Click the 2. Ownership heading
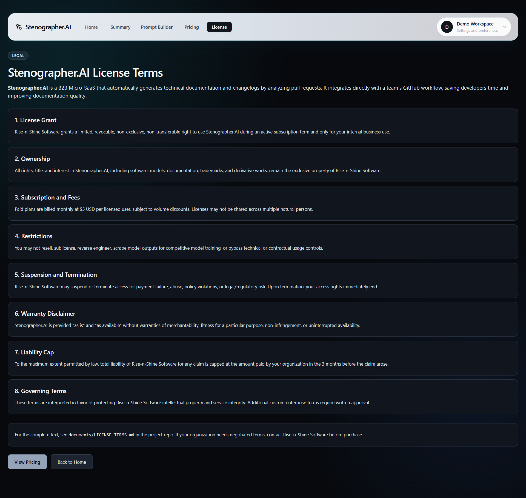This screenshot has width=526, height=498. click(x=32, y=159)
